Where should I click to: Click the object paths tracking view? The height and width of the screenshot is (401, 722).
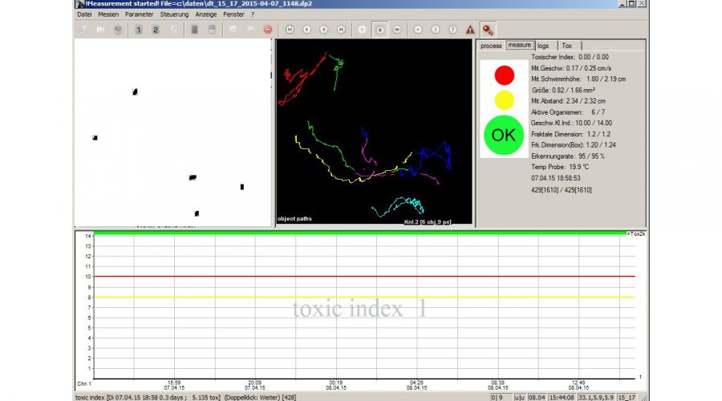click(x=374, y=132)
